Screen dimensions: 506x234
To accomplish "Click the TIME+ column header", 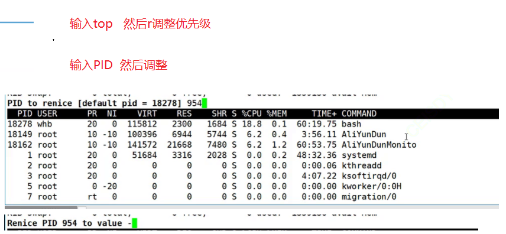I will (324, 113).
